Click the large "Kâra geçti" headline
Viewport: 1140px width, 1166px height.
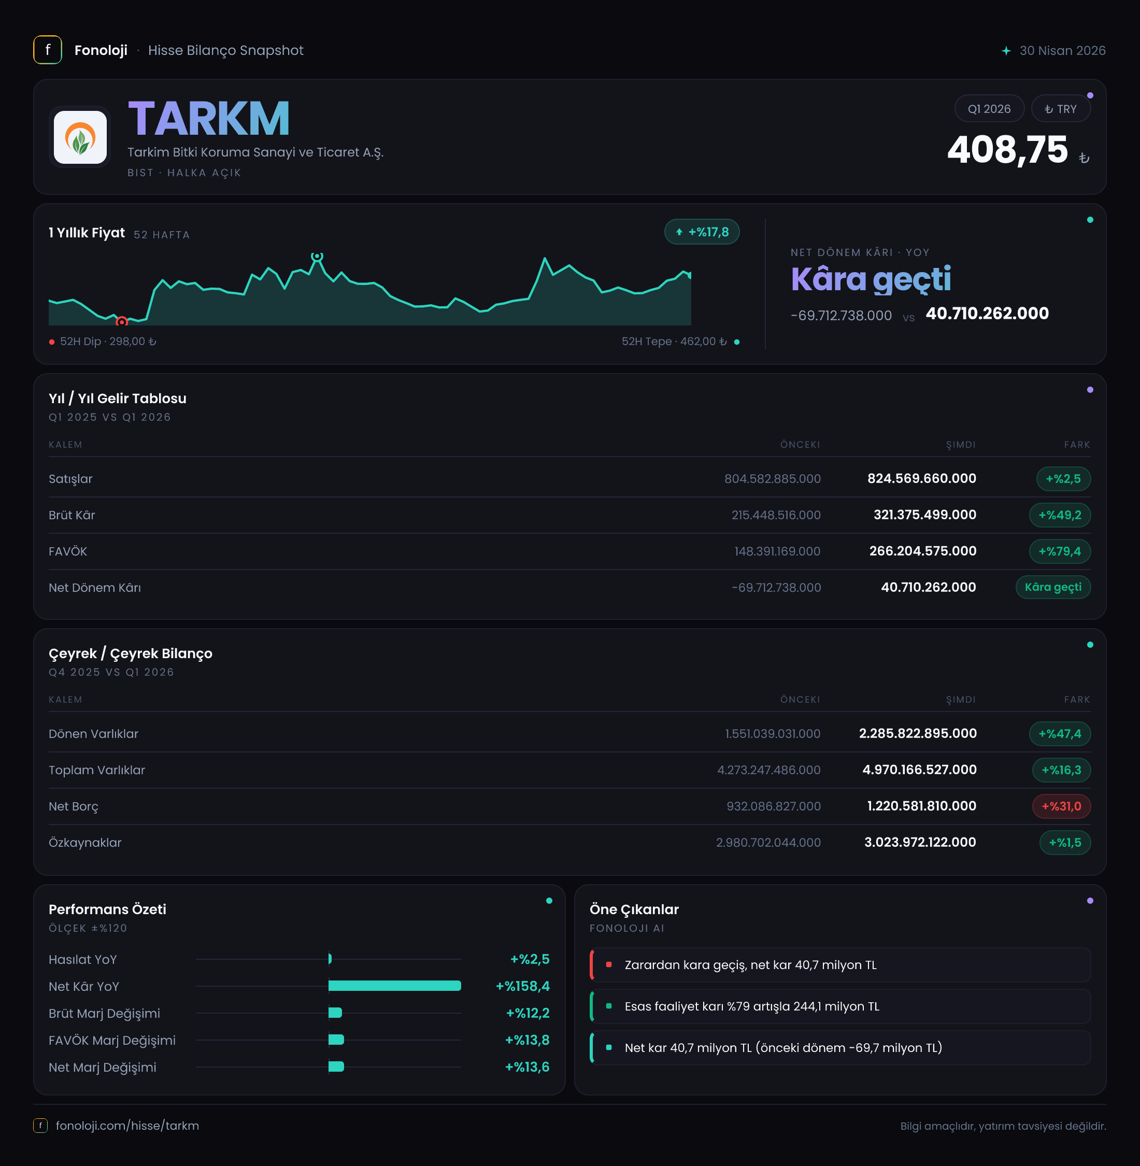(x=871, y=279)
